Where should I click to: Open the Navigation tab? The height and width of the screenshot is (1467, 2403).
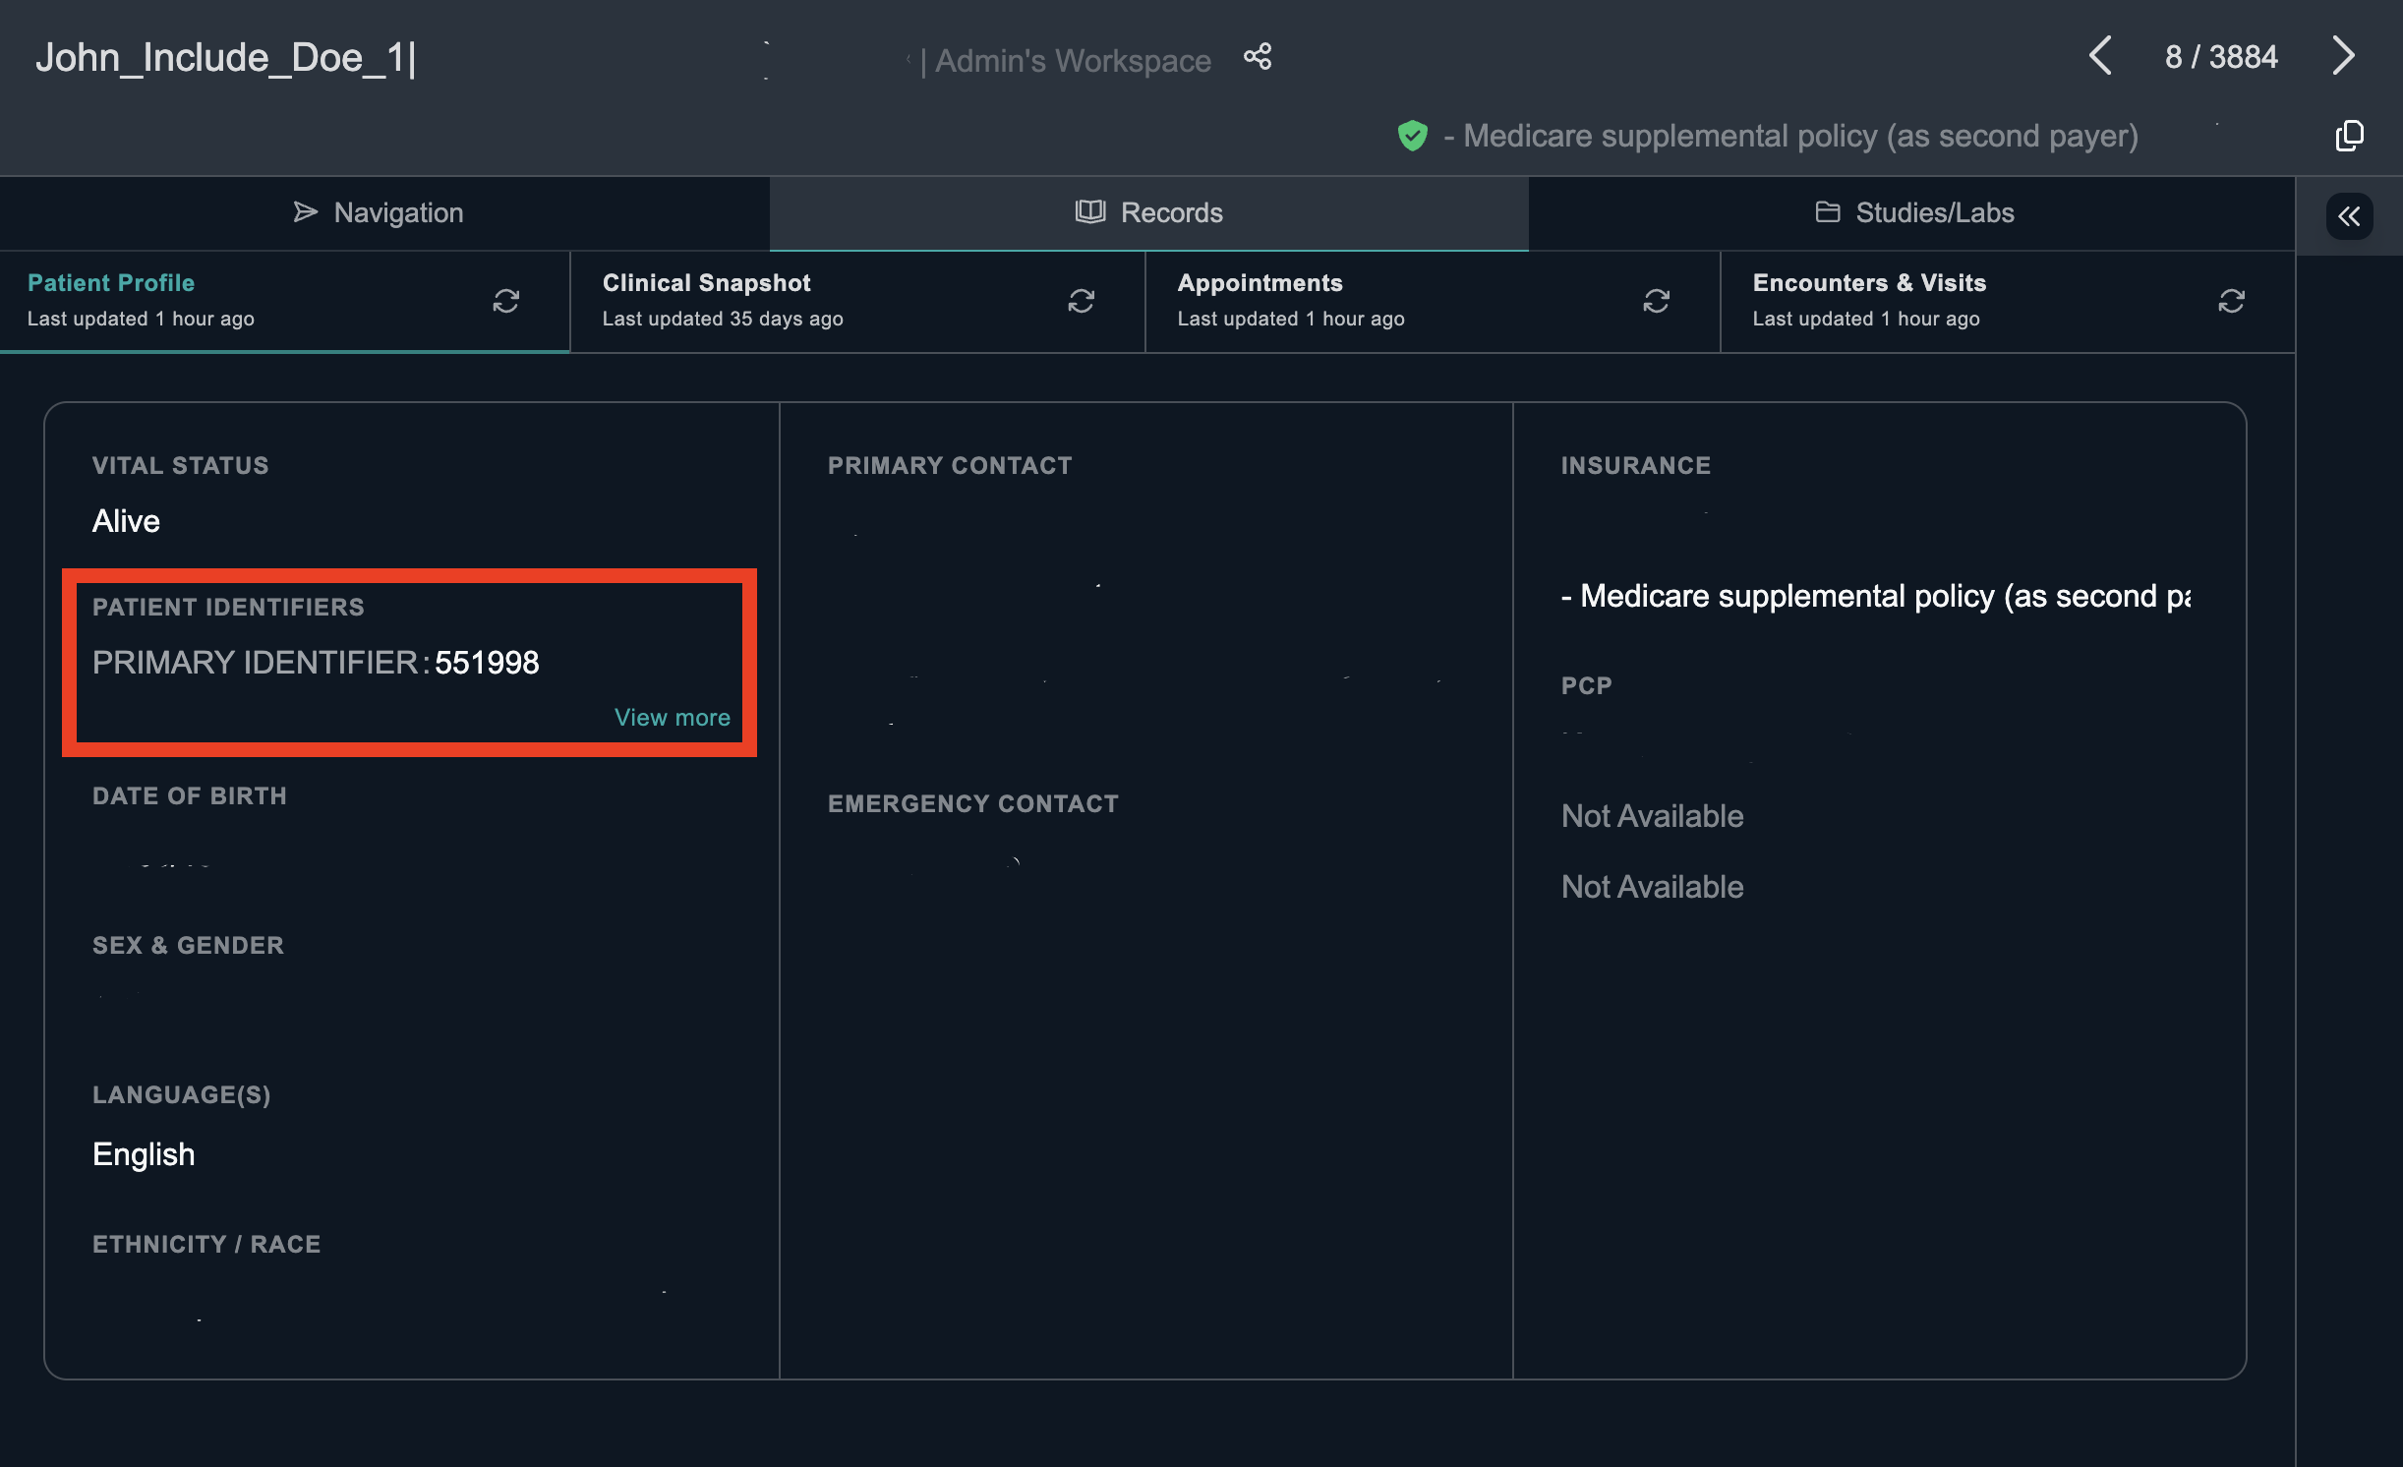coord(384,213)
